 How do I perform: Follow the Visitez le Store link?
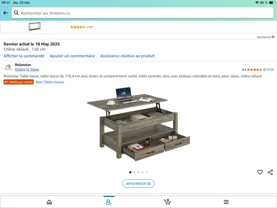pyautogui.click(x=27, y=69)
